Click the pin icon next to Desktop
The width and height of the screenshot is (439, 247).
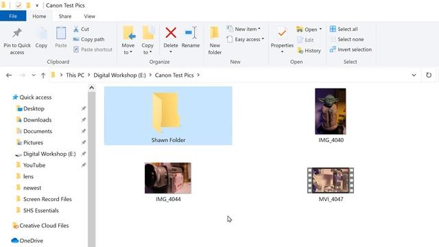84,108
